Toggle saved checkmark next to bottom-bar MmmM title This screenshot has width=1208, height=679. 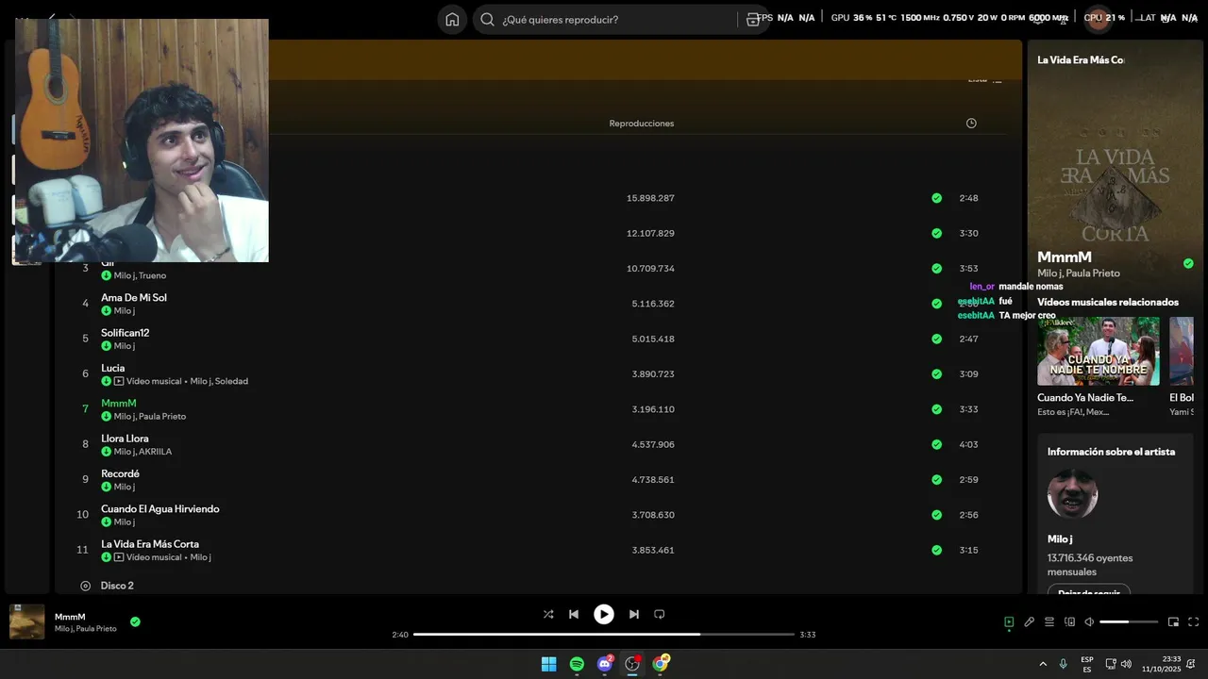(135, 621)
